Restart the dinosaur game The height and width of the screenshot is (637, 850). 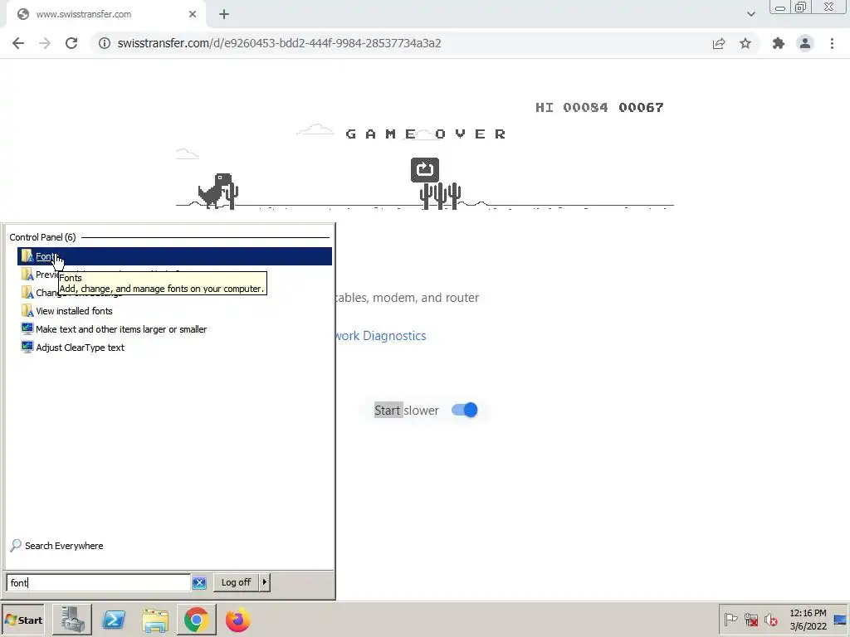point(424,169)
